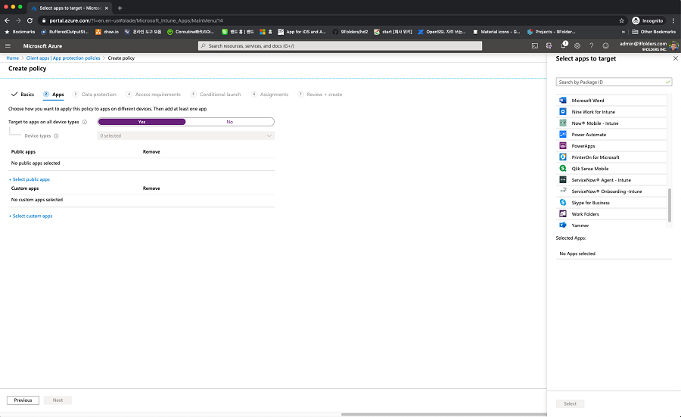Select the Work Folders app icon

pyautogui.click(x=563, y=213)
